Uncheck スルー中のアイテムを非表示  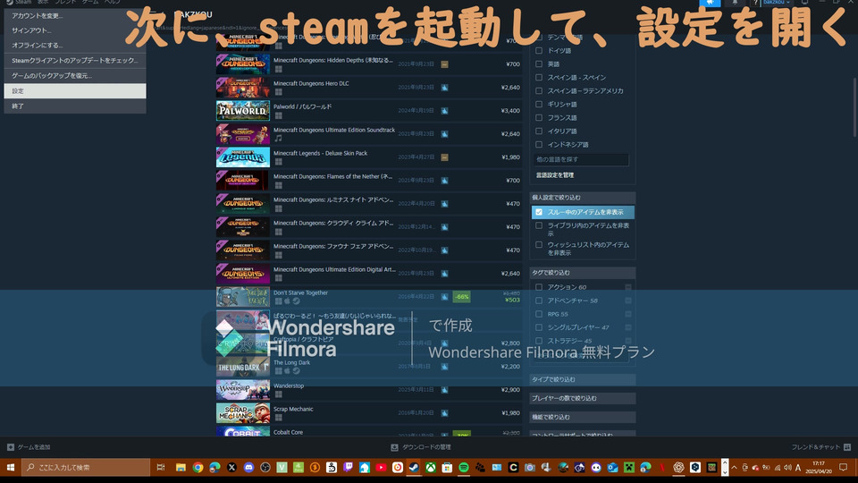click(x=539, y=212)
